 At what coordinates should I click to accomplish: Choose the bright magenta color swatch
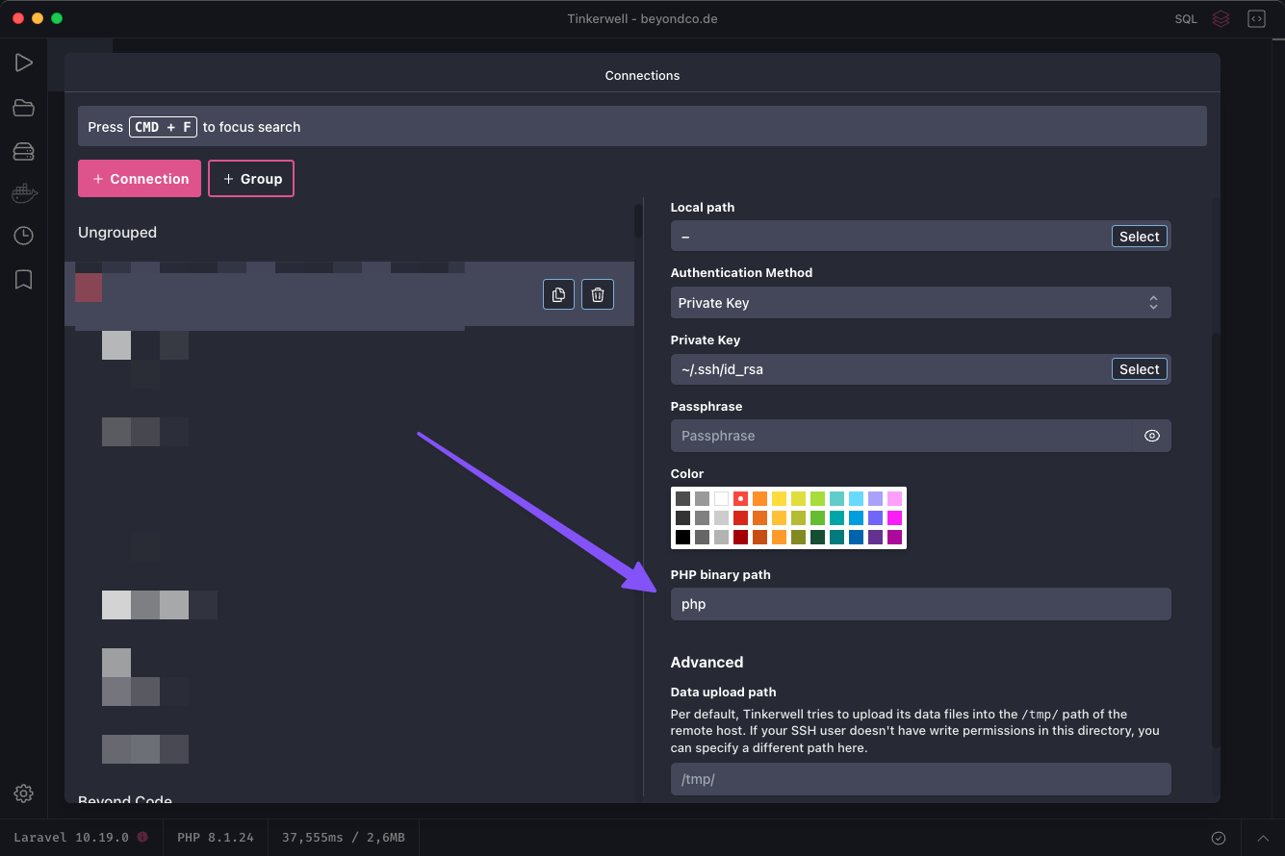pos(894,517)
